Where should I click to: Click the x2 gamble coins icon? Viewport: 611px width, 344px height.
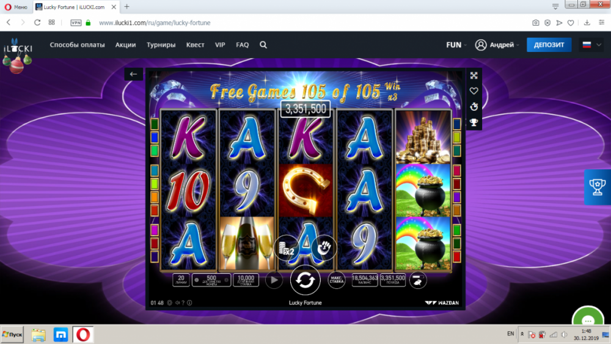pos(287,248)
